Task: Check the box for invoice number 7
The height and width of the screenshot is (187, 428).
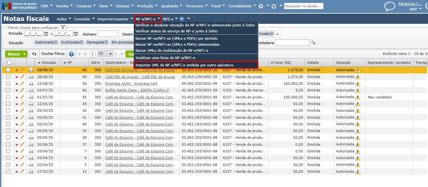Action: pos(8,151)
